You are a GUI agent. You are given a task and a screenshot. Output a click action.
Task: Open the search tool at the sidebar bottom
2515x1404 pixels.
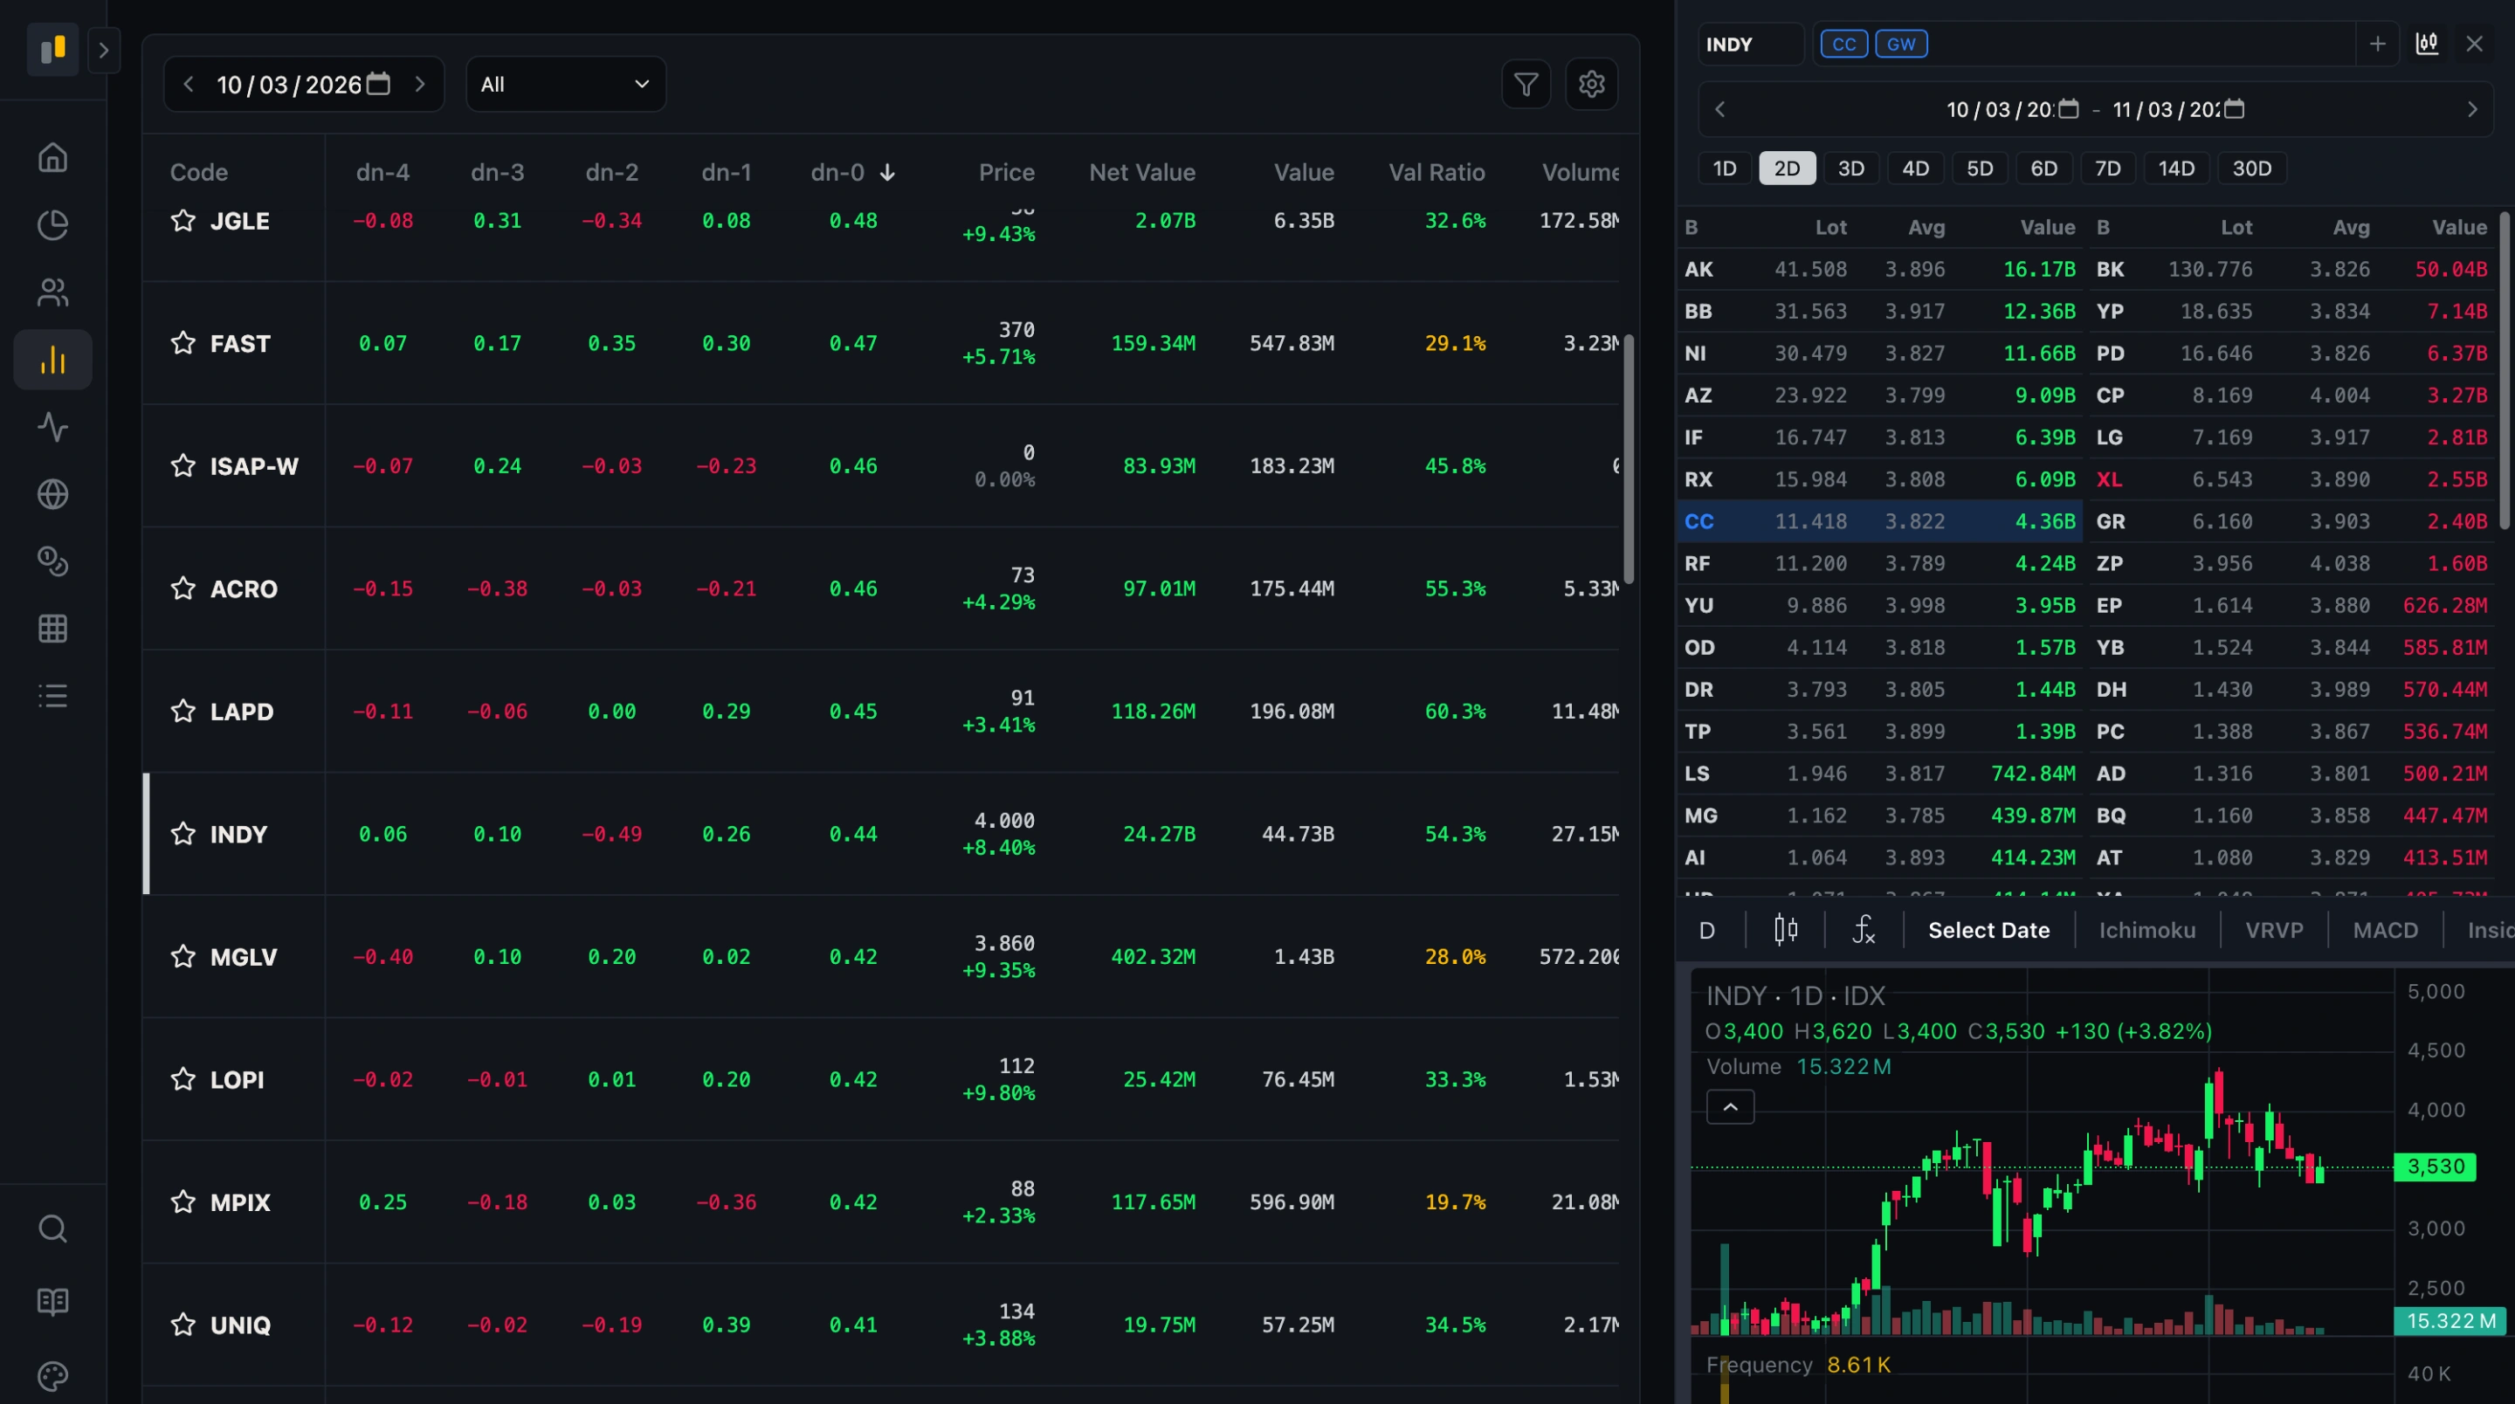click(x=52, y=1228)
